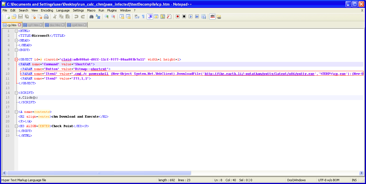Start recording a macro
The height and width of the screenshot is (184, 366).
coord(178,17)
